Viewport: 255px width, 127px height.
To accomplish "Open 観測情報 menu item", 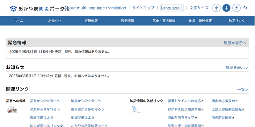I will coord(127,21).
